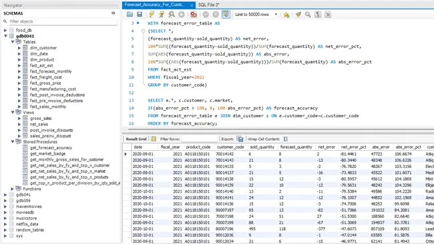Expand the dim_customer table node

[19, 48]
